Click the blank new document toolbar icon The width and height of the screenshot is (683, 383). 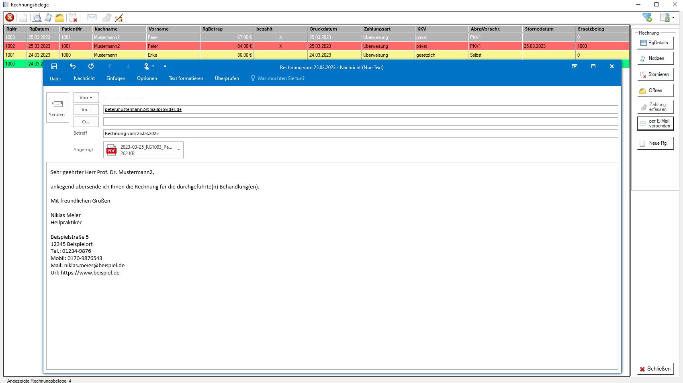tap(23, 18)
